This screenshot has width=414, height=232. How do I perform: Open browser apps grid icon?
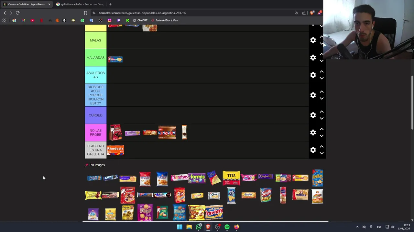[x=4, y=20]
